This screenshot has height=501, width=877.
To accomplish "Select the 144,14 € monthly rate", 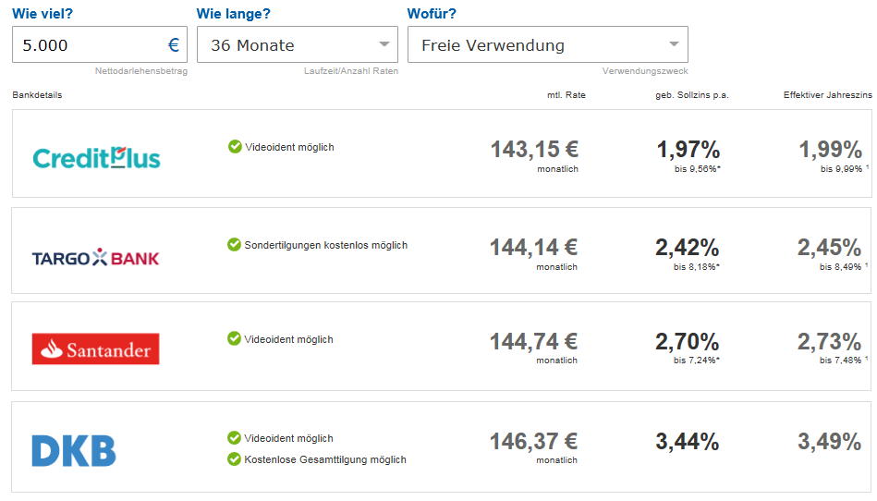I will pyautogui.click(x=533, y=247).
